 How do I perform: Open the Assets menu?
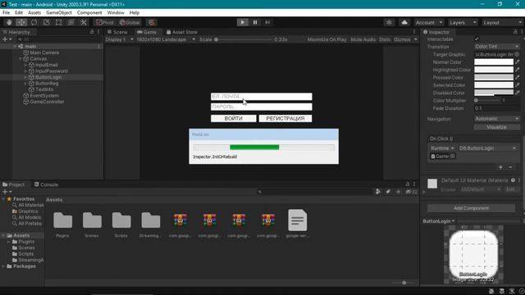point(34,13)
